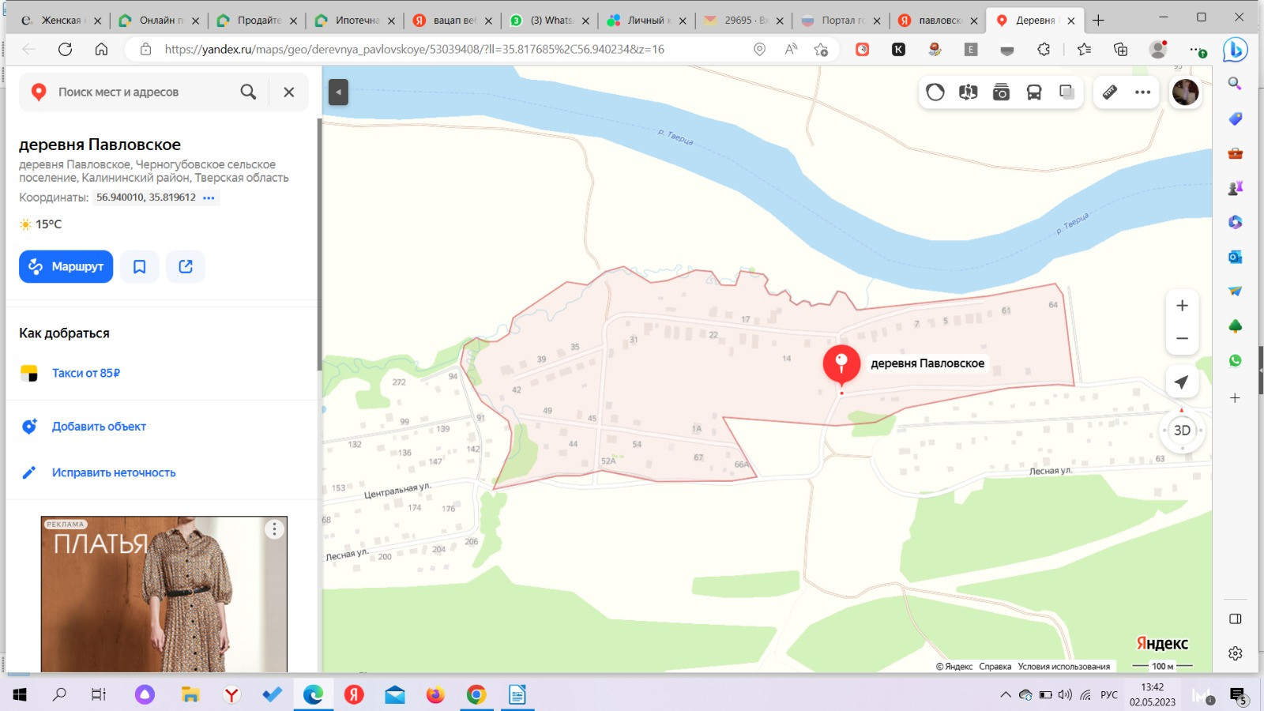This screenshot has height=711, width=1264.
Task: Go to browser home page icon
Action: point(101,49)
